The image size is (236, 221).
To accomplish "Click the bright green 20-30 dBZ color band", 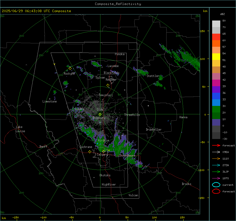I will point(216,109).
